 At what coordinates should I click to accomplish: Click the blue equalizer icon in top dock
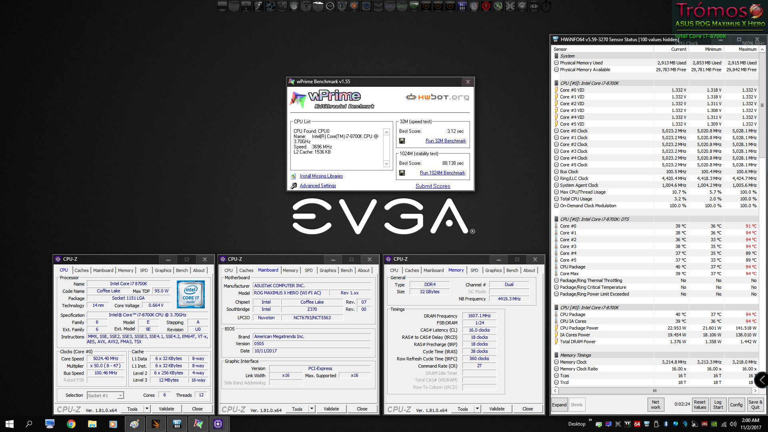[462, 6]
